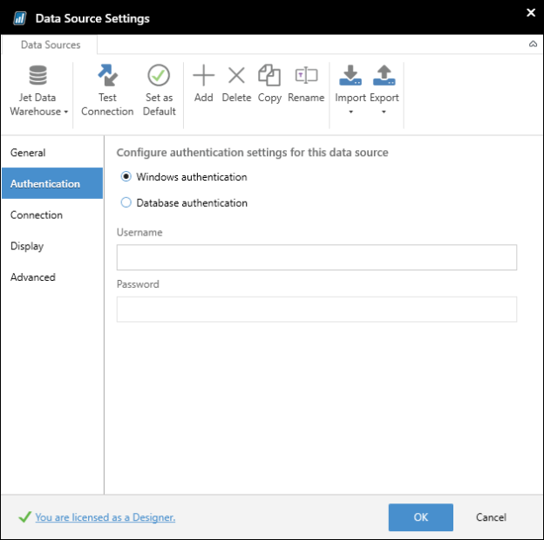Select the Data Sources ribbon tab
The height and width of the screenshot is (540, 544).
[51, 44]
